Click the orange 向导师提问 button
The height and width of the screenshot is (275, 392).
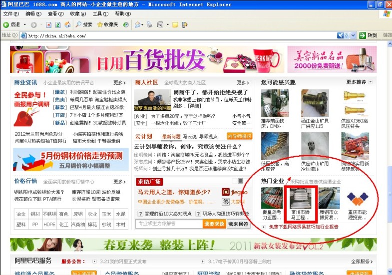pyautogui.click(x=240, y=136)
